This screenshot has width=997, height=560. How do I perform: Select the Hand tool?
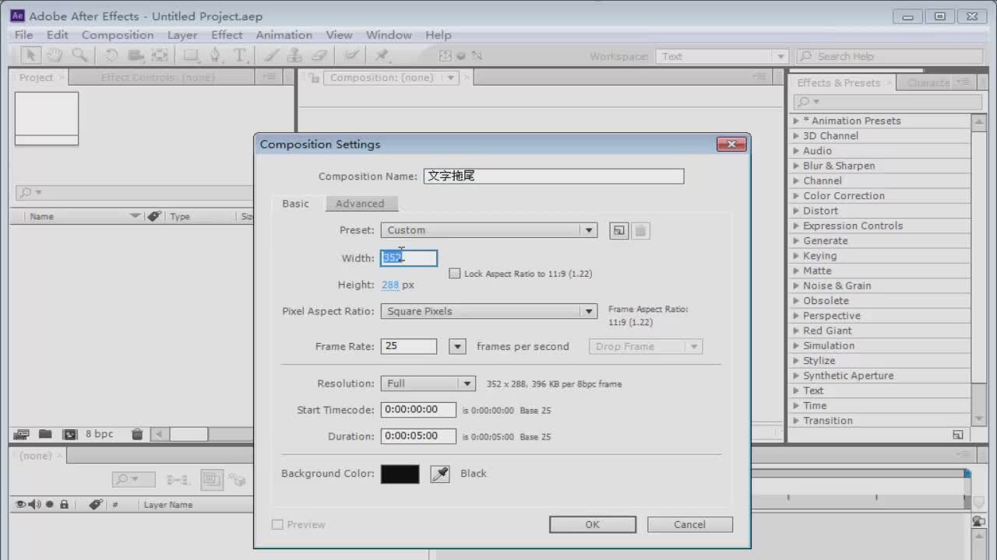(x=55, y=55)
